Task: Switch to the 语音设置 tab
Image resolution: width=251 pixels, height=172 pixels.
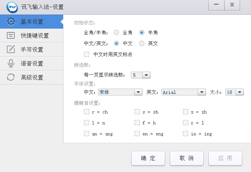Action: point(32,63)
